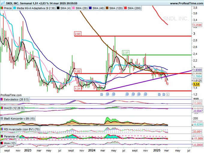Viewport: 204px width, 153px height.
Task: Open the fifth news document icon from left
Action: 133,94
